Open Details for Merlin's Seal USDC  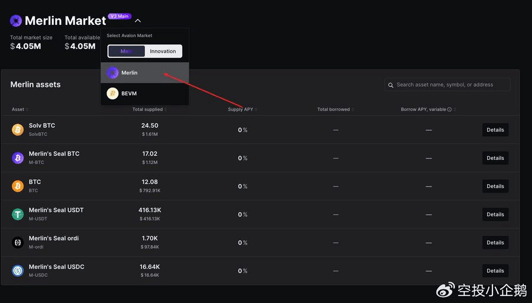coord(495,270)
